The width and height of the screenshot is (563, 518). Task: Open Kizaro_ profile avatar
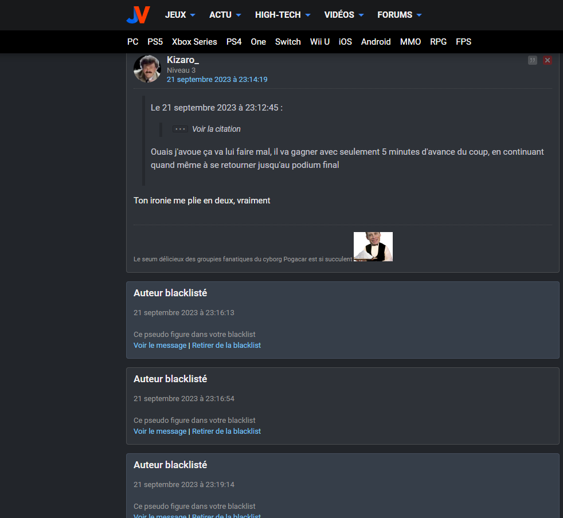[147, 69]
